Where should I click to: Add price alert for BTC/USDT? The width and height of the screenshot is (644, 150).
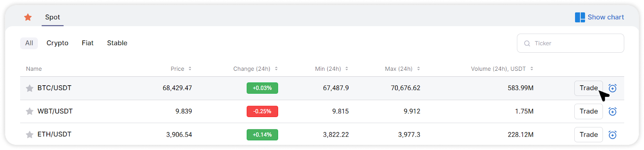point(612,88)
